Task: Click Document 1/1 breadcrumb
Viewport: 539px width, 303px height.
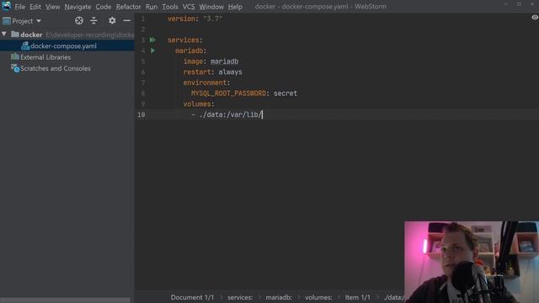Action: [x=192, y=297]
